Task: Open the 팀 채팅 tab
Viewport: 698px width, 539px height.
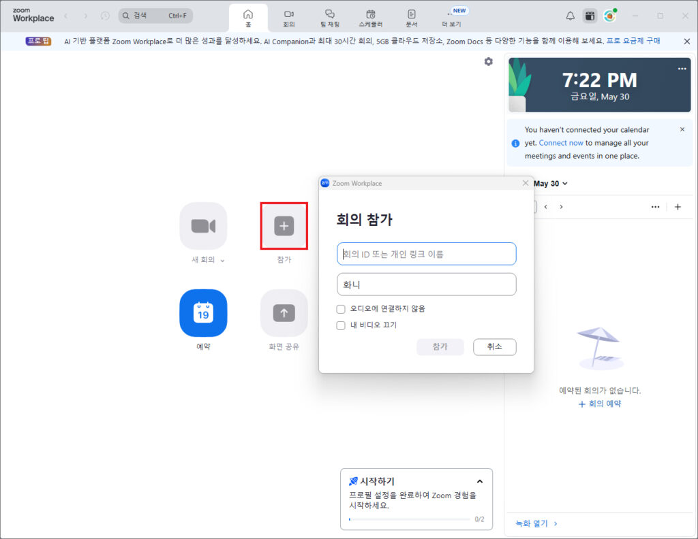Action: coord(330,18)
